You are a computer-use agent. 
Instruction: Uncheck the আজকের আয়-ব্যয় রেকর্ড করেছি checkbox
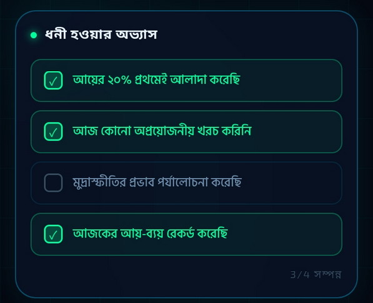(53, 234)
